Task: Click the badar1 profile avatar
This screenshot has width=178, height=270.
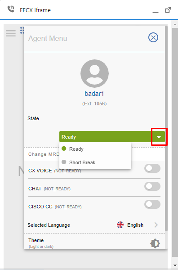Action: pyautogui.click(x=94, y=73)
